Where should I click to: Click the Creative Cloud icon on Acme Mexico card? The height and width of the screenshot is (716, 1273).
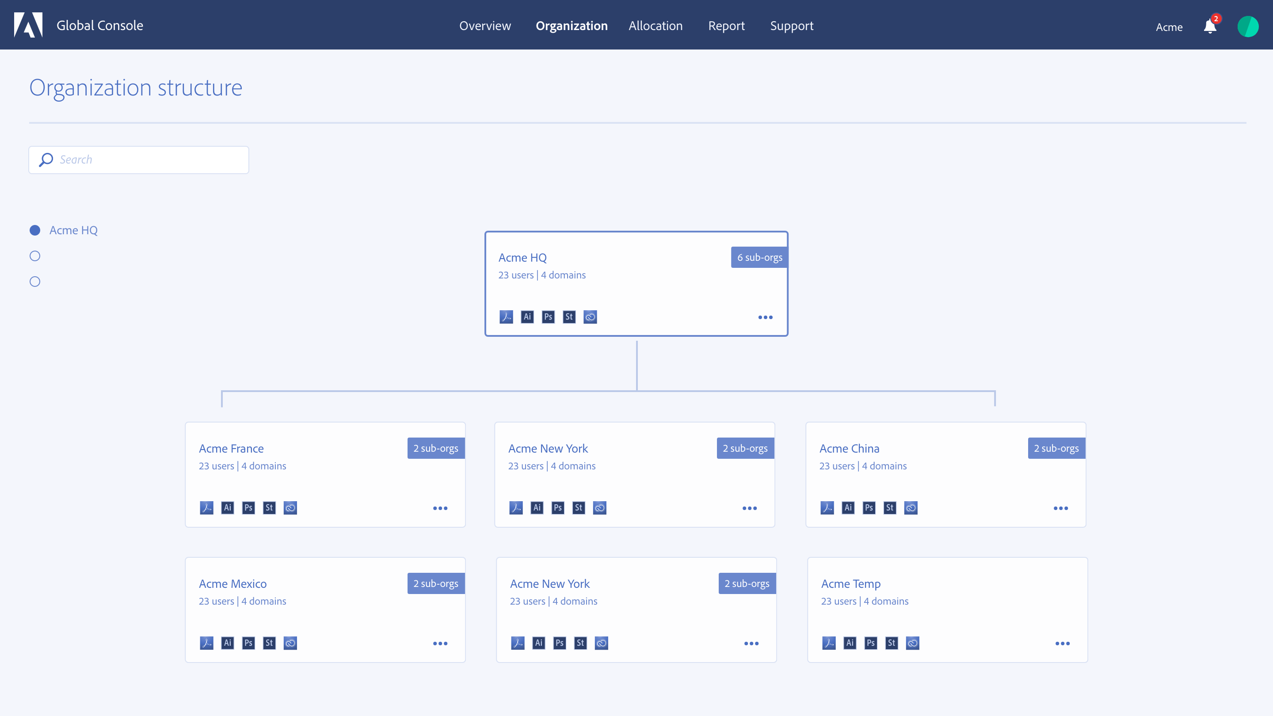click(x=290, y=643)
